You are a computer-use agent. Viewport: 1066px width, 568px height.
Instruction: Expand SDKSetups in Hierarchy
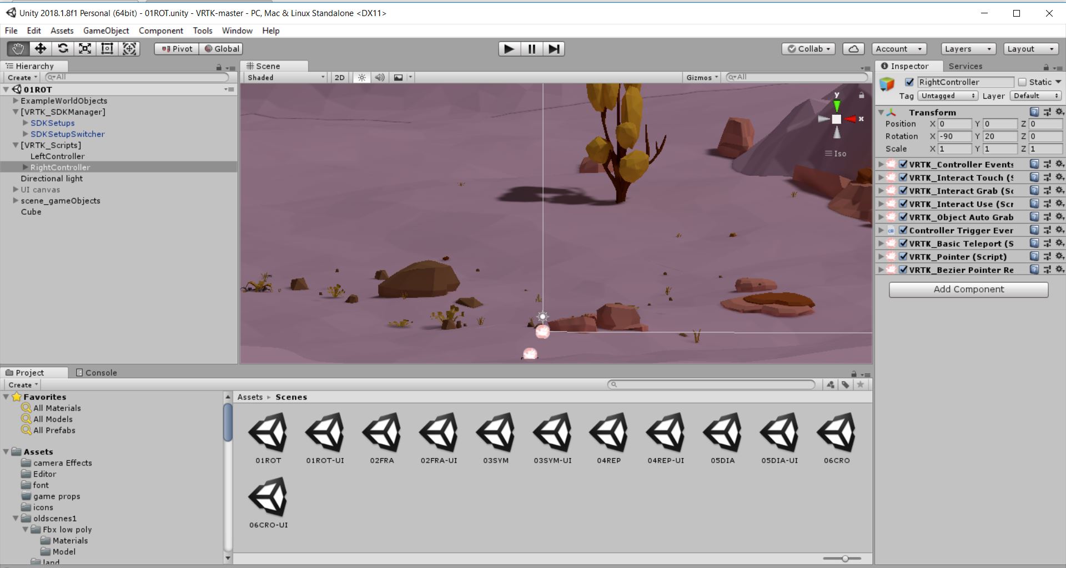coord(25,123)
